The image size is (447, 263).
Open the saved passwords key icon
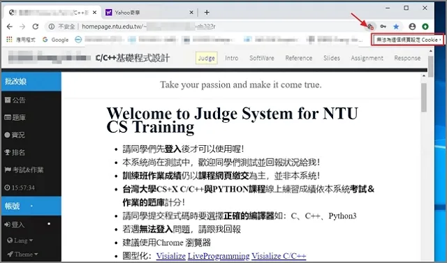[383, 27]
